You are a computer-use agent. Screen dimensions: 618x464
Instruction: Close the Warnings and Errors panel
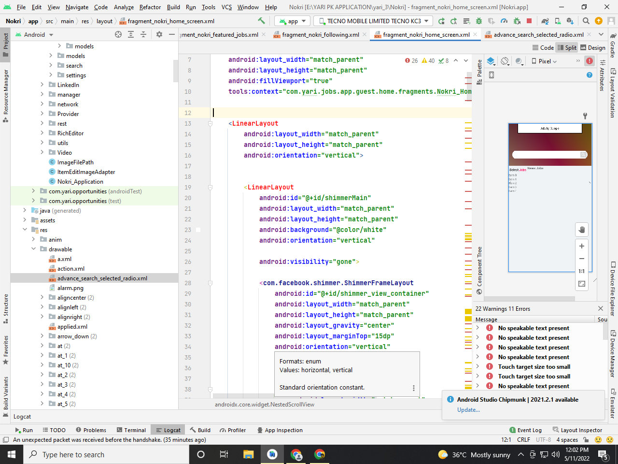[x=601, y=308]
